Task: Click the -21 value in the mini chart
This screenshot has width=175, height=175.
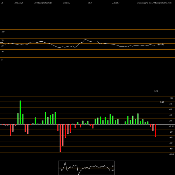Action: point(113,170)
